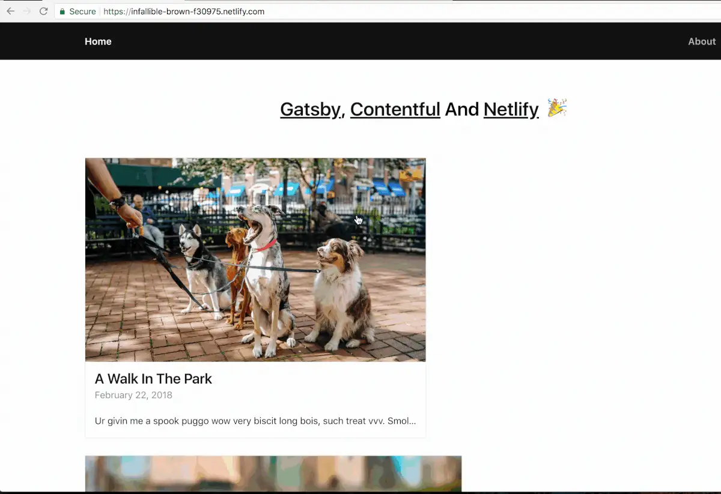The image size is (721, 494).
Task: Open the About navigation link
Action: point(702,41)
